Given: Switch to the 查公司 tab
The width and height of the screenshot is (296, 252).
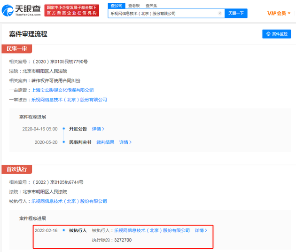Looking at the screenshot, I should click(117, 6).
